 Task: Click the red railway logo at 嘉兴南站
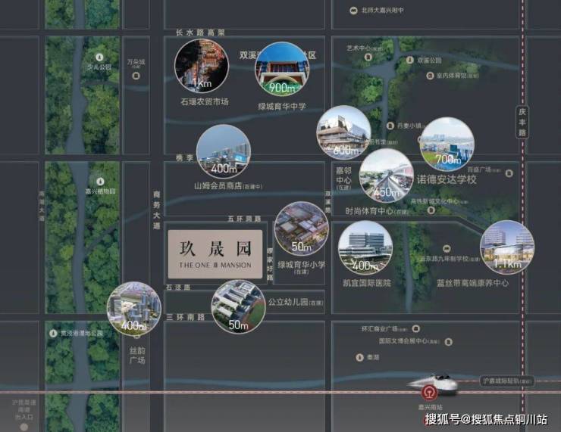coord(428,392)
